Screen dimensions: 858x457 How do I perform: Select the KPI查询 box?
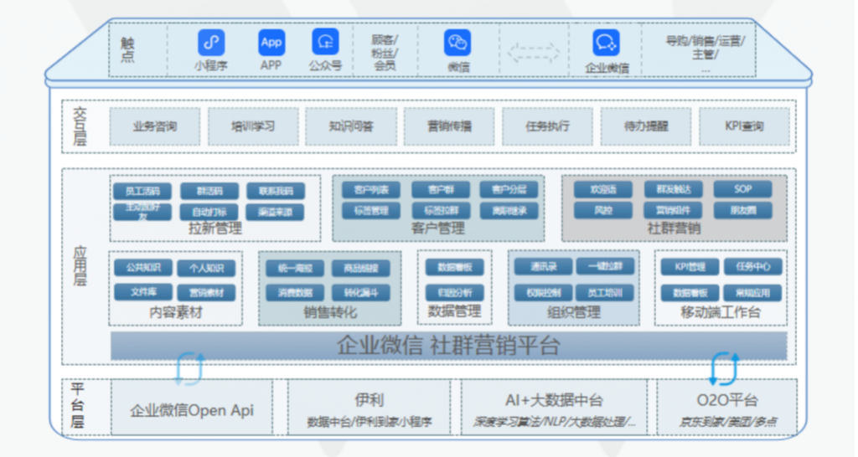pos(745,127)
